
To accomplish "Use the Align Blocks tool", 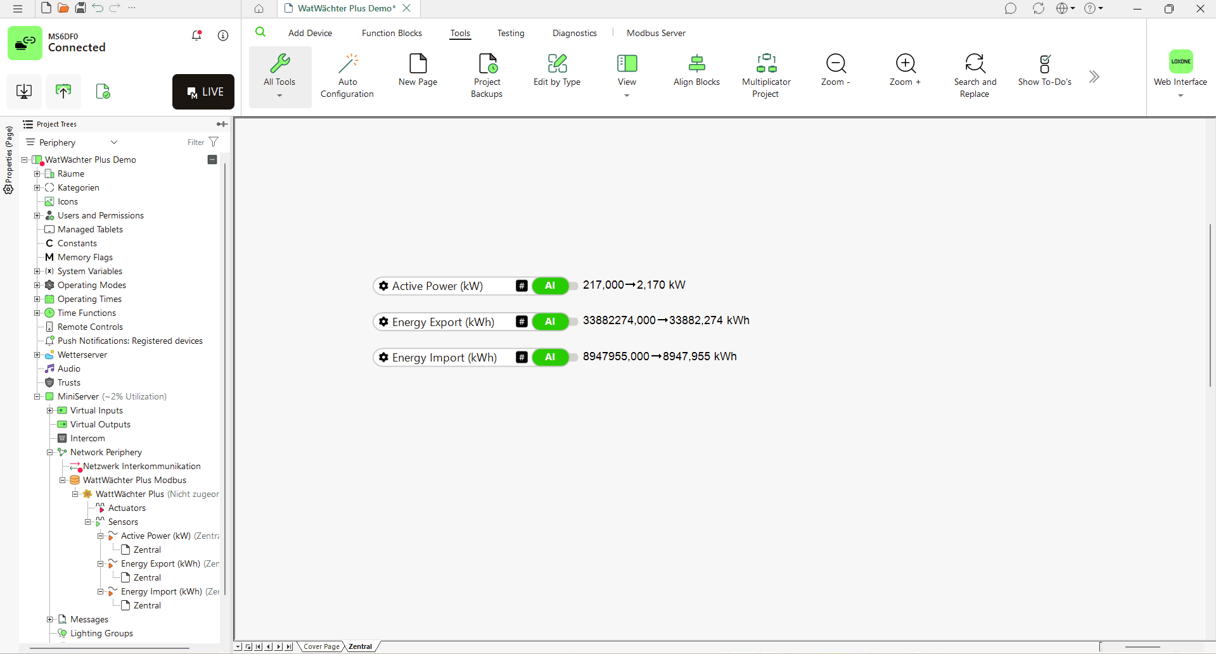I will (696, 70).
